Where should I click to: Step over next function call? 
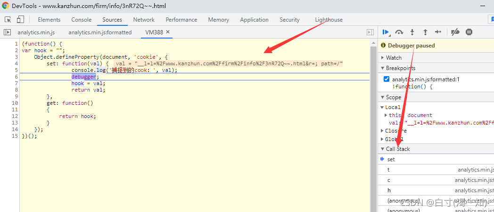pos(399,32)
